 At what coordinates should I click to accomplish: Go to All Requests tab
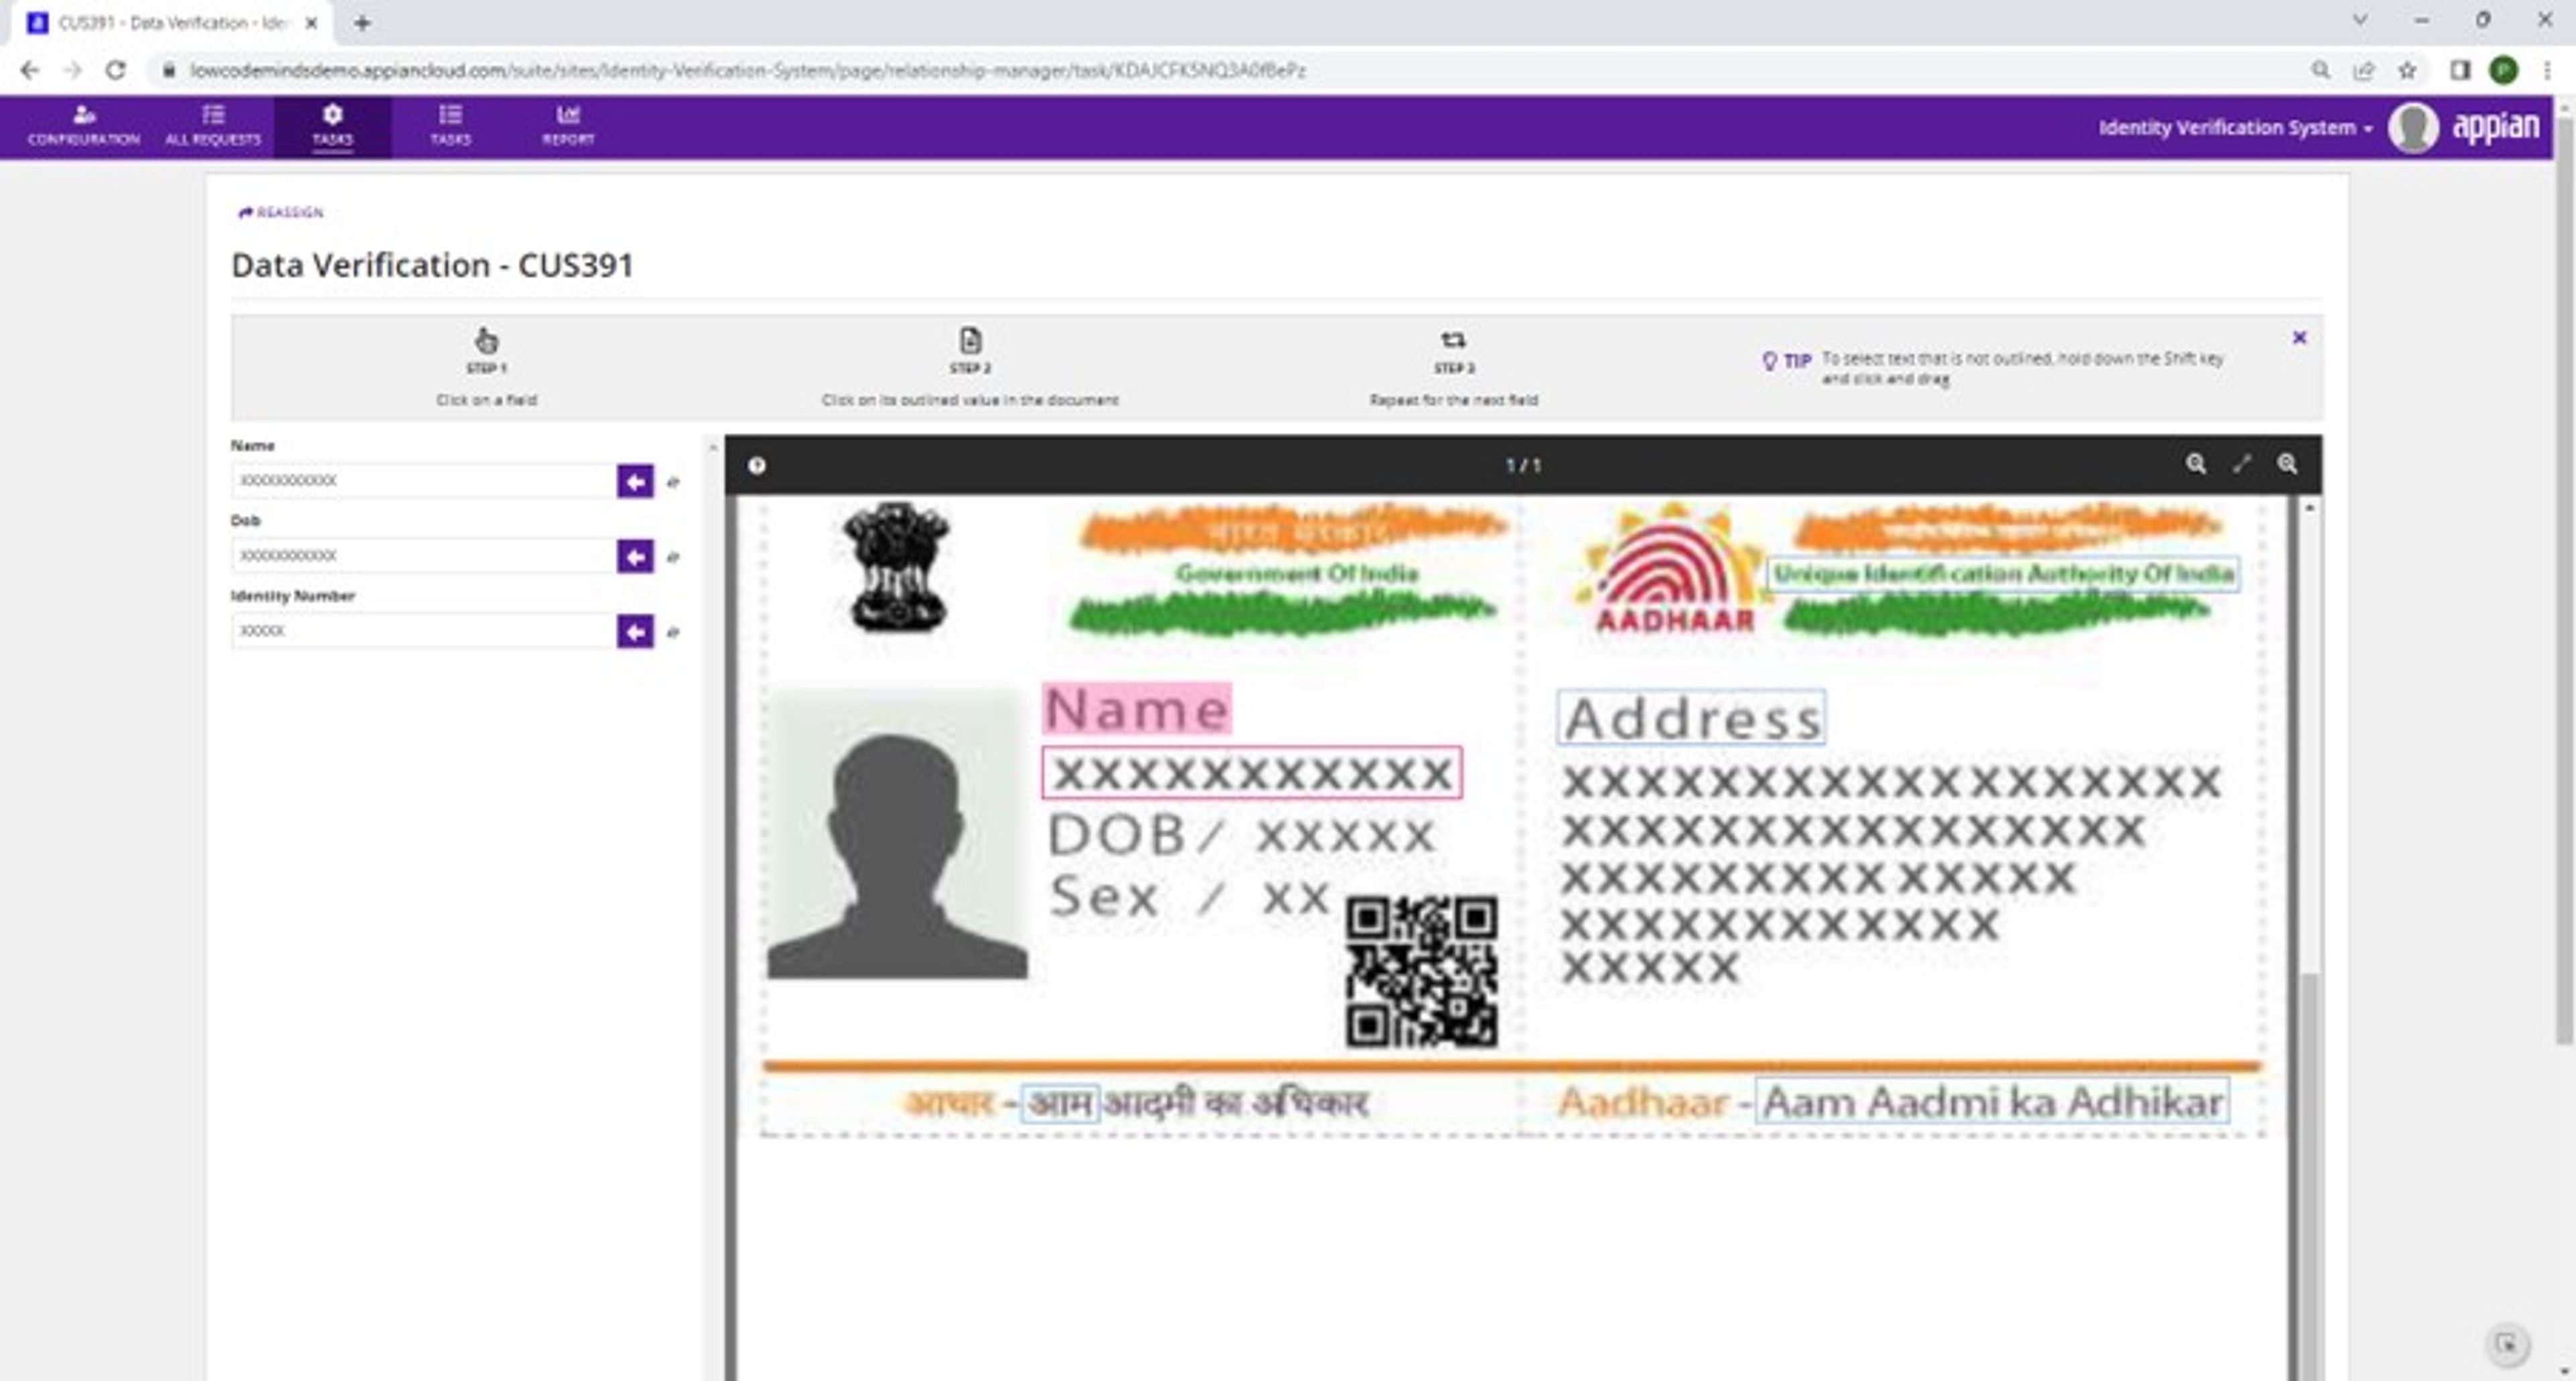pos(213,126)
